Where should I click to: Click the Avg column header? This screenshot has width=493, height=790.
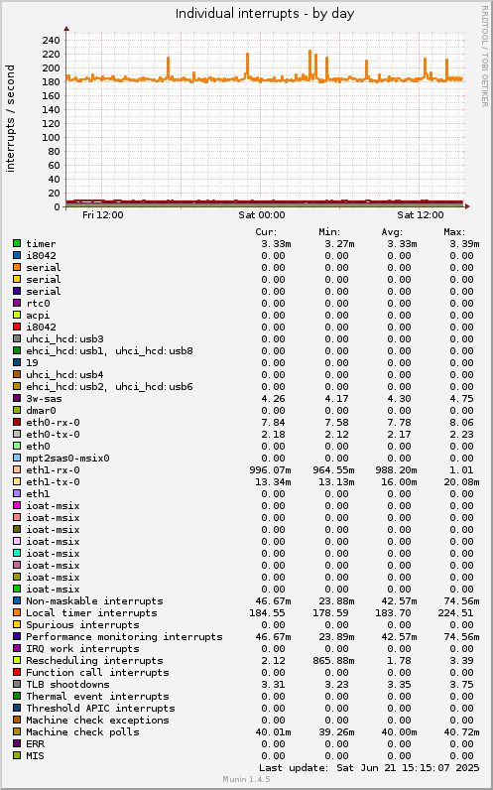392,232
